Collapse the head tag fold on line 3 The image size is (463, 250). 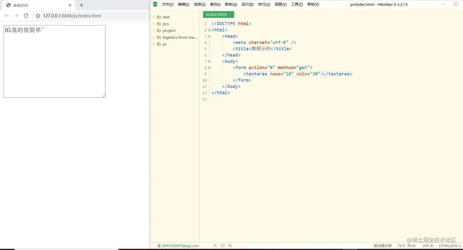pyautogui.click(x=209, y=36)
